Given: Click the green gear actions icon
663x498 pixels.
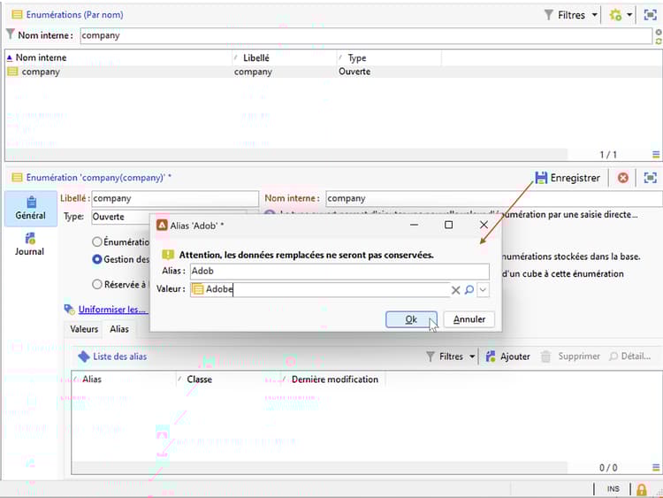Looking at the screenshot, I should 615,15.
